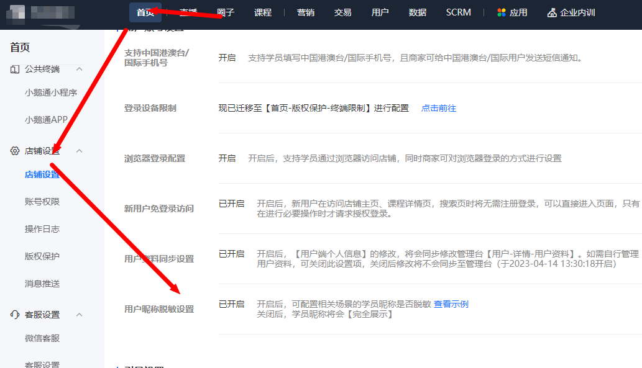Click the 点击前往 link
Viewport: 642px width, 368px height.
coord(439,108)
